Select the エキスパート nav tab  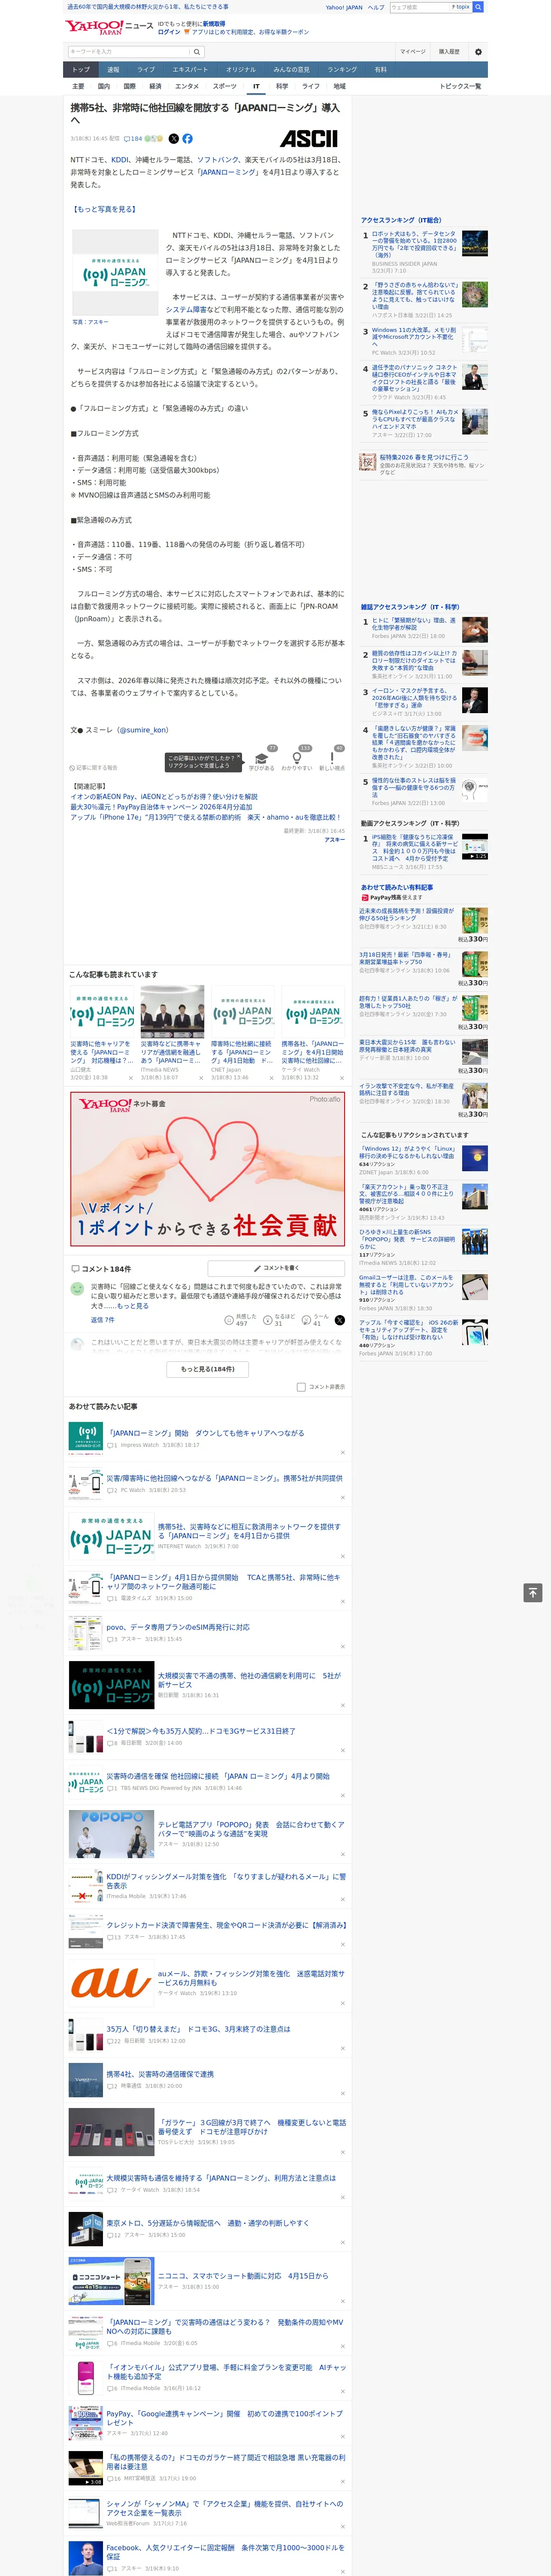pyautogui.click(x=190, y=70)
